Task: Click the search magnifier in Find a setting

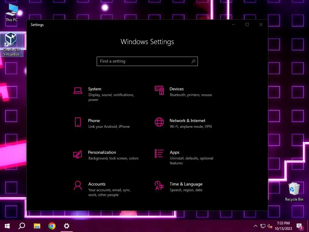Action: tap(193, 61)
